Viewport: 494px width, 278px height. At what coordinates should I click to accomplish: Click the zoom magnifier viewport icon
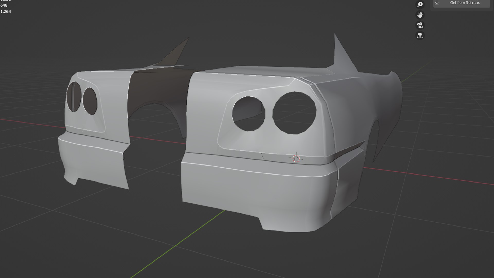pyautogui.click(x=420, y=5)
